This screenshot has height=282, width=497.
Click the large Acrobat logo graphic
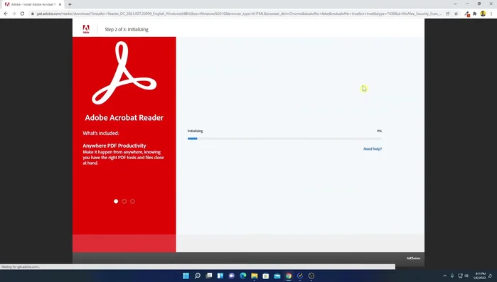124,72
